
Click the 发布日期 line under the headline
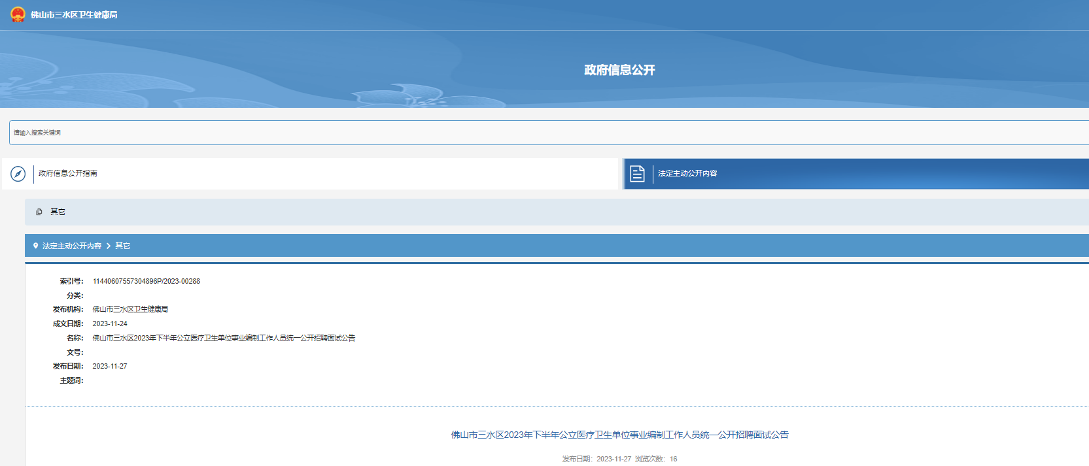pos(596,459)
